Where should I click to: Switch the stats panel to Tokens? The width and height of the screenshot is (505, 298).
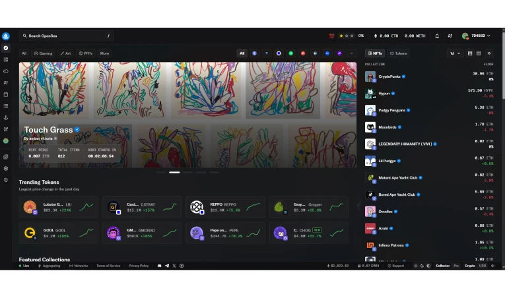pyautogui.click(x=399, y=53)
